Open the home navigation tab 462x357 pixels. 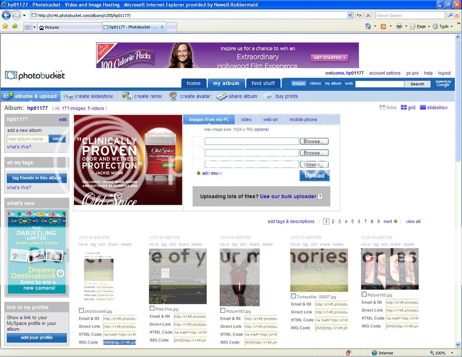click(x=194, y=83)
